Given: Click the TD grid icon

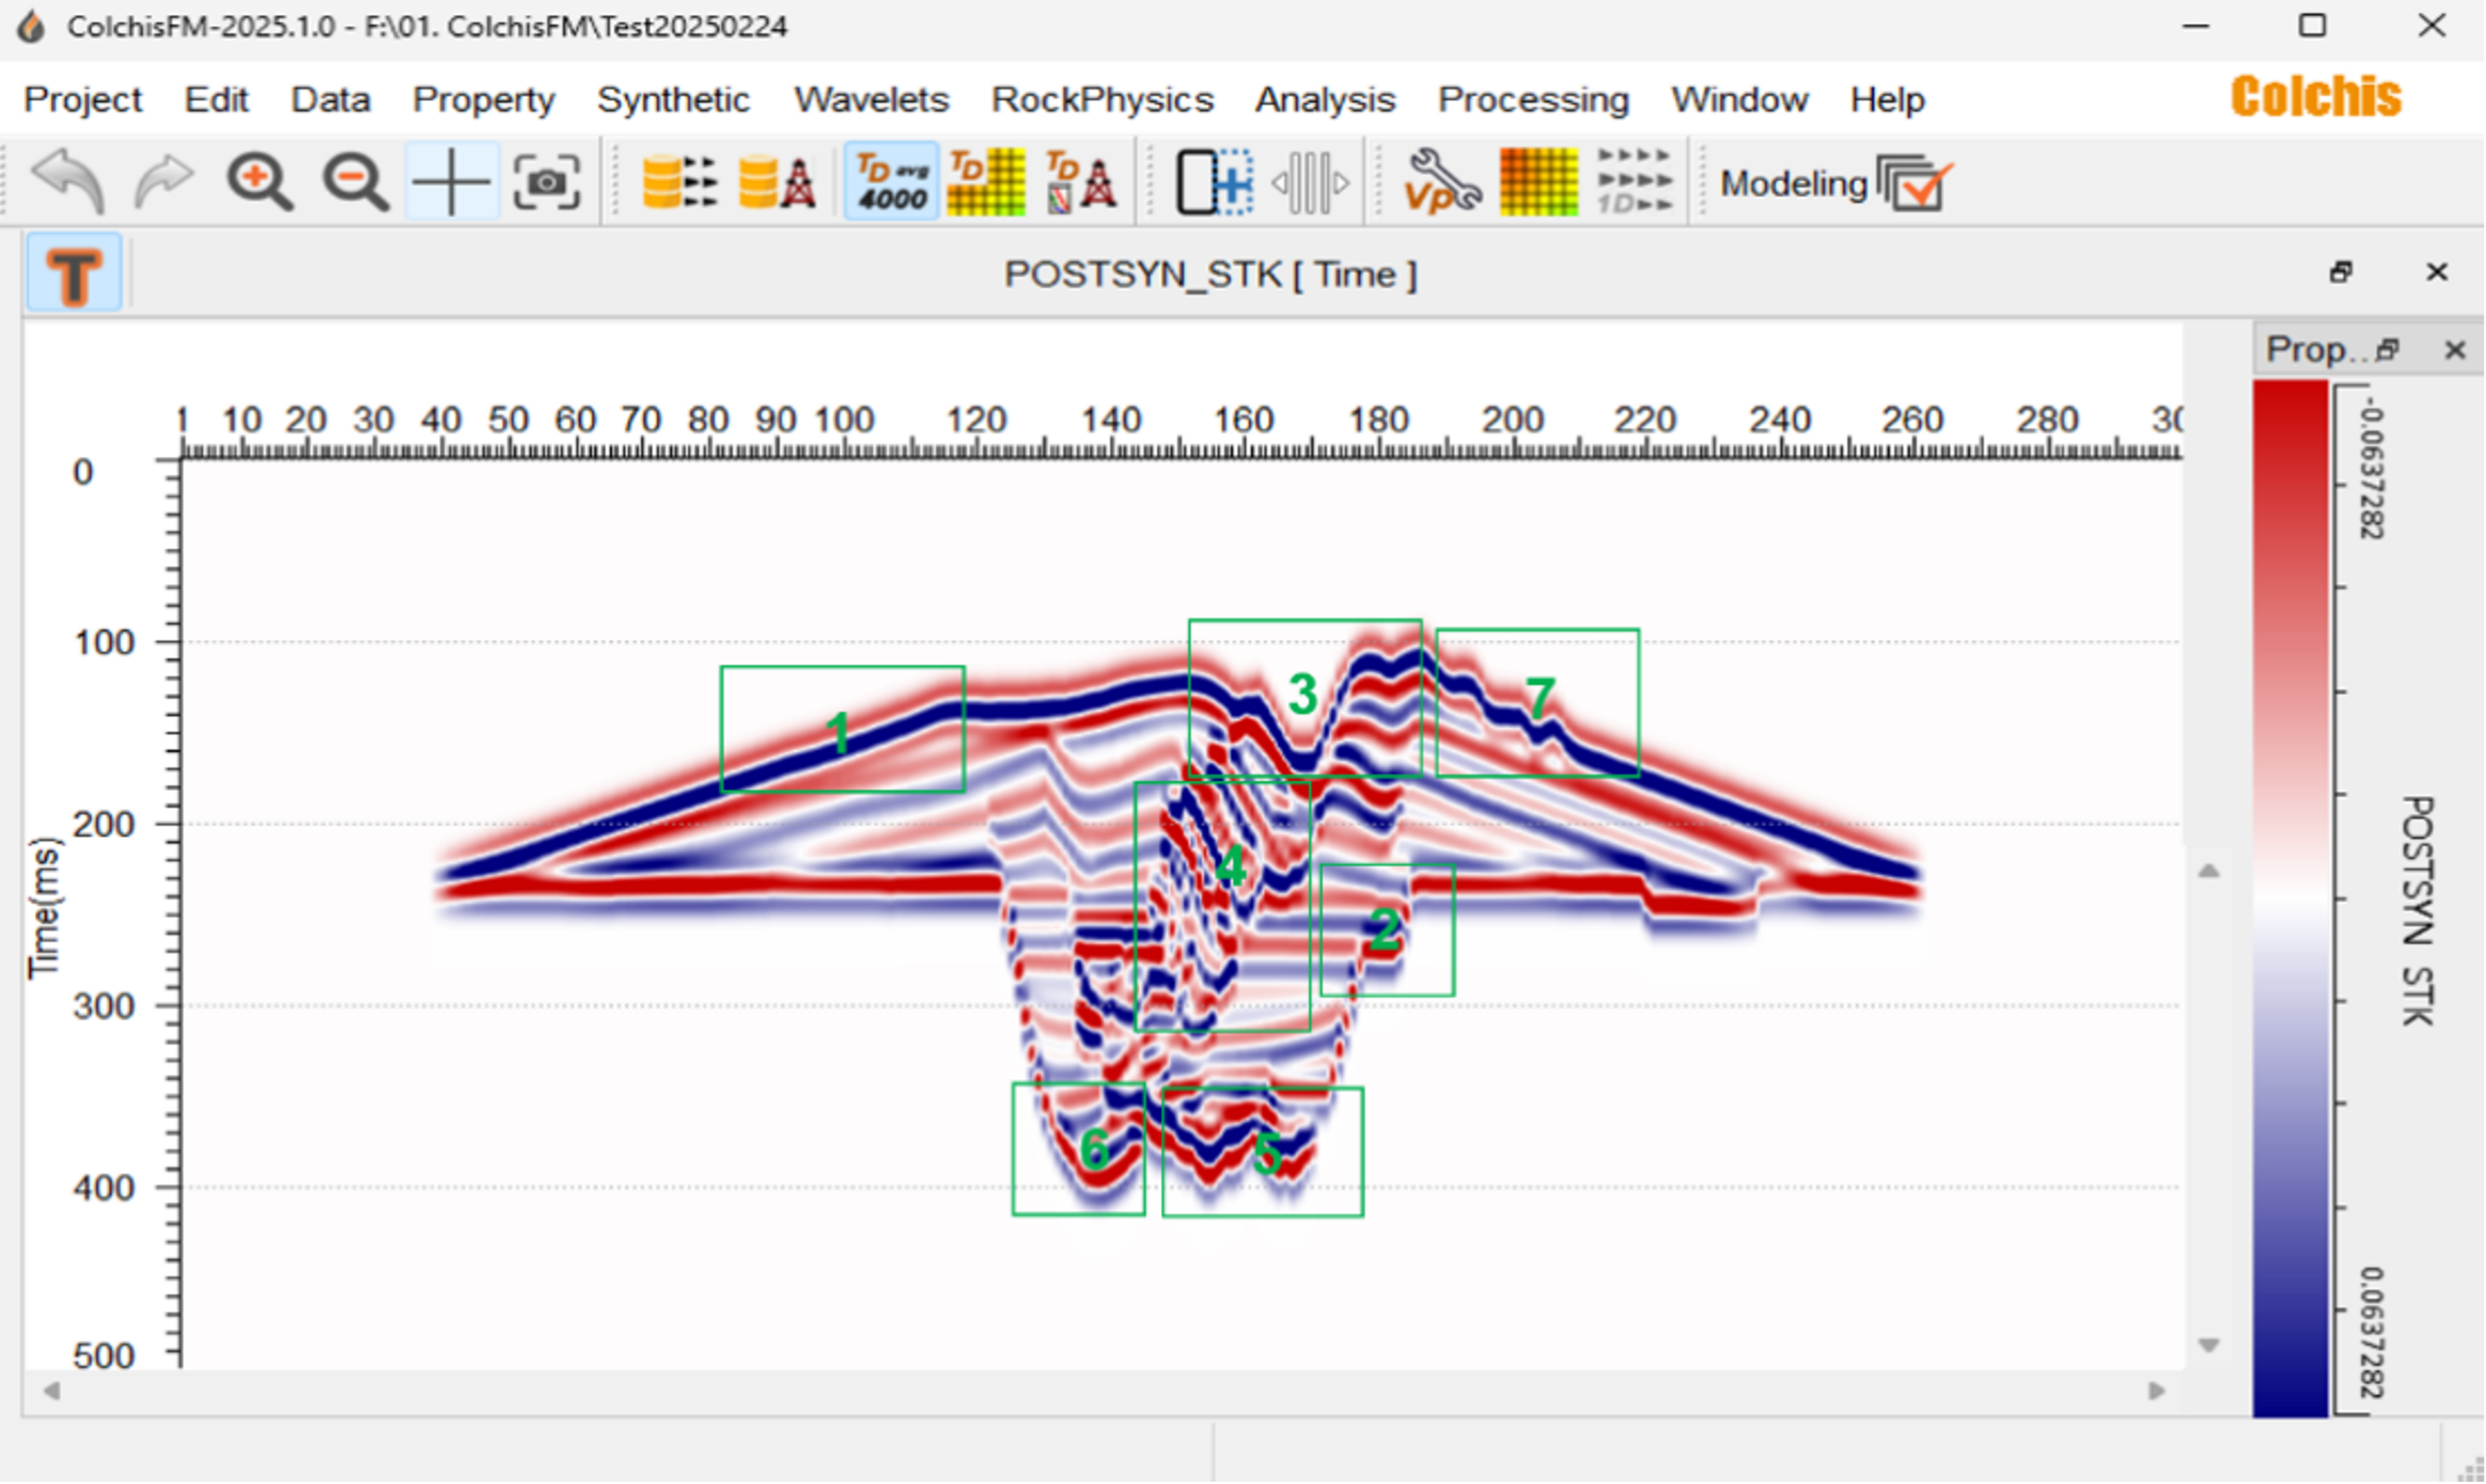Looking at the screenshot, I should point(986,181).
